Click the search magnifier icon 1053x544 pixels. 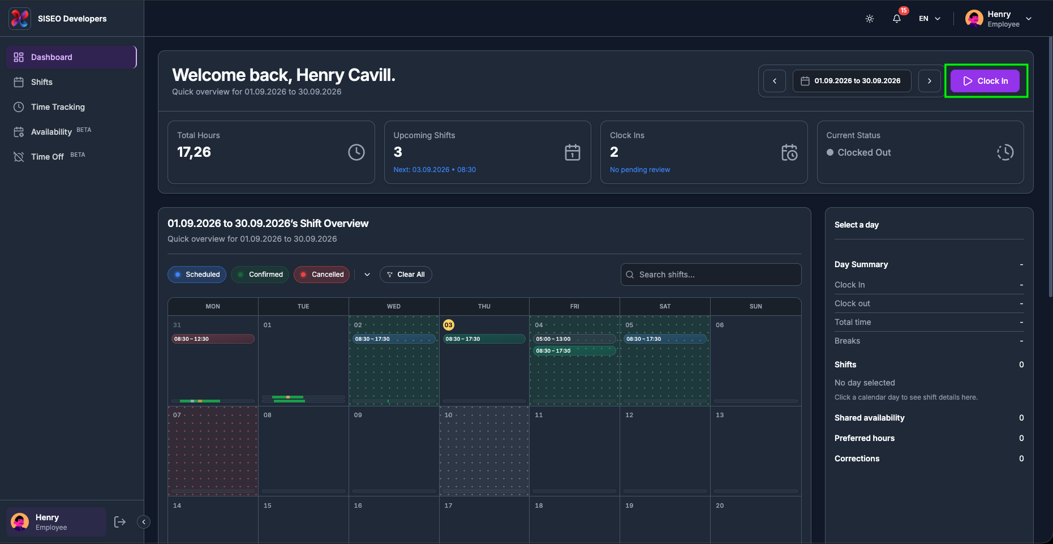point(630,275)
